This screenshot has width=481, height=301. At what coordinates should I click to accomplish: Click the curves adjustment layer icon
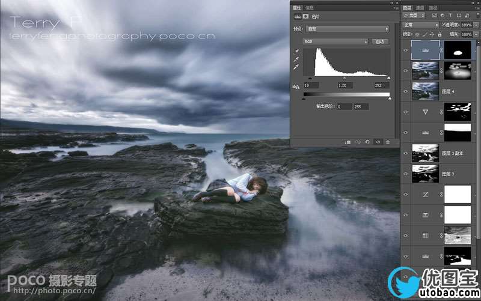(426, 195)
